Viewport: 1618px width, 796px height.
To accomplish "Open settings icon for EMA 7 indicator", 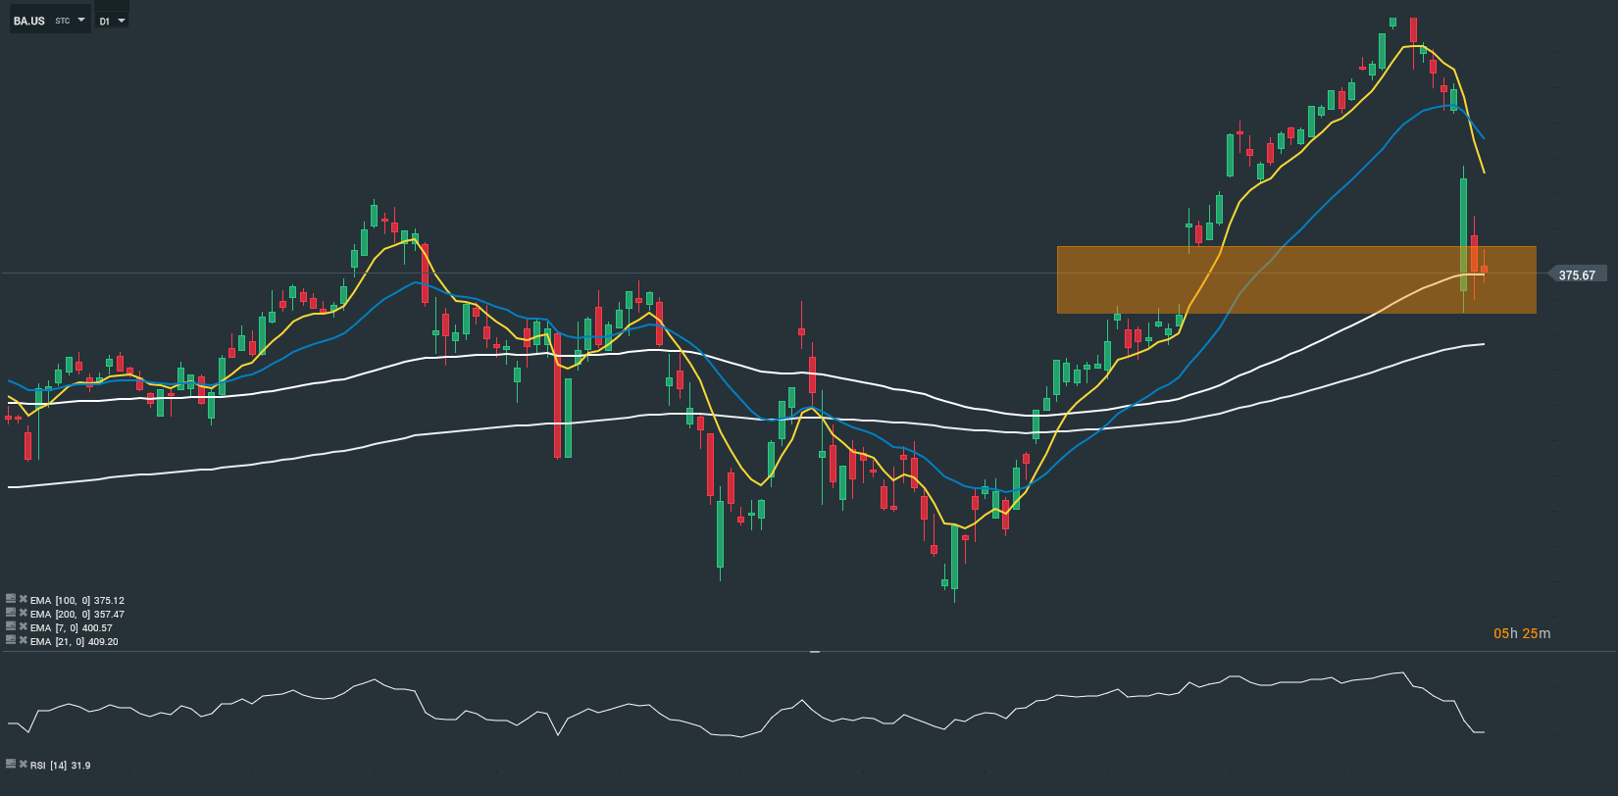I will coord(11,626).
